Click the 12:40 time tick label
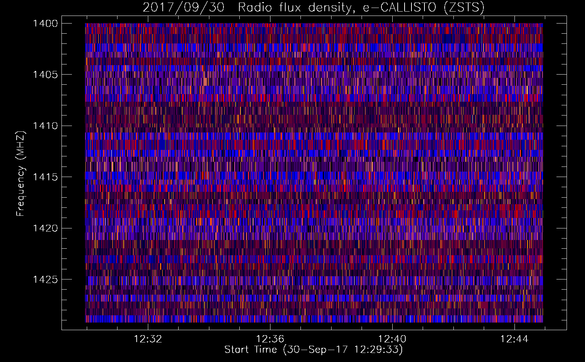 (x=392, y=339)
